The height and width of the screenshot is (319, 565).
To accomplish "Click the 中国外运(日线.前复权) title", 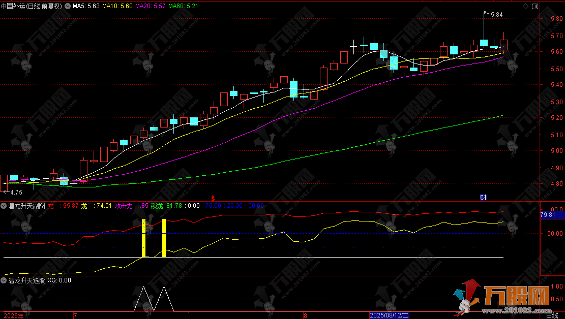I will (32, 6).
